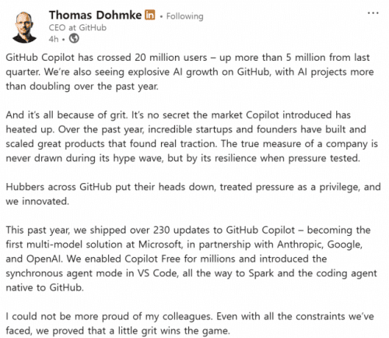389x338 pixels.
Task: Click the paragraph starting 'Hubbers across GitHub'
Action: (x=193, y=194)
